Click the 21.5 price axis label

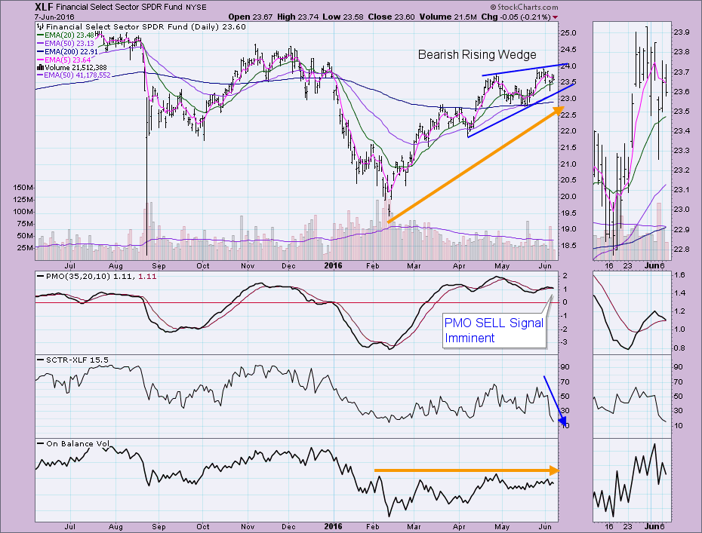point(568,148)
